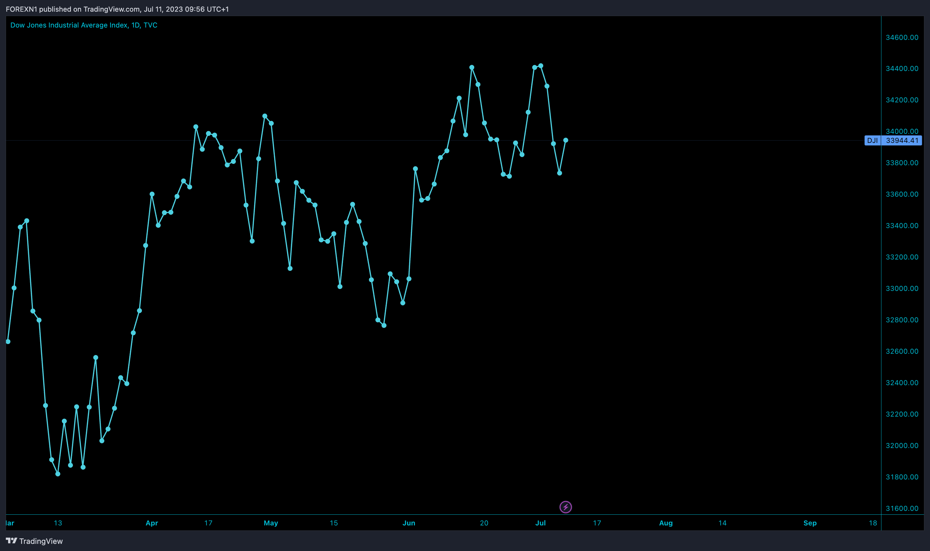Click the 20 date label on time axis
This screenshot has height=551, width=930.
click(x=484, y=523)
